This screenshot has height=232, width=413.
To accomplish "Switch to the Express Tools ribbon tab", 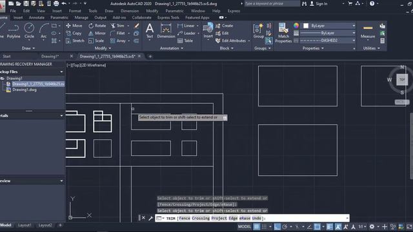I will [168, 17].
